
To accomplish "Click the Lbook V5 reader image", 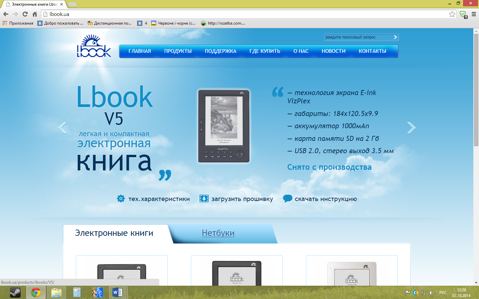I will pos(224,126).
